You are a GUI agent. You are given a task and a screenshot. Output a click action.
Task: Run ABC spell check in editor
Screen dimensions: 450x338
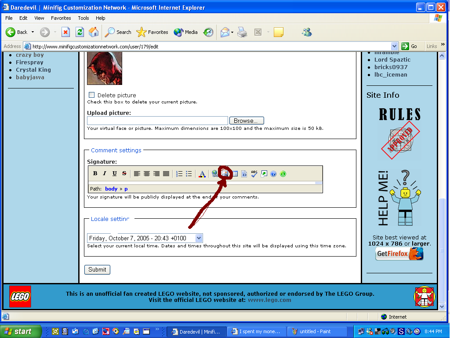pos(254,173)
